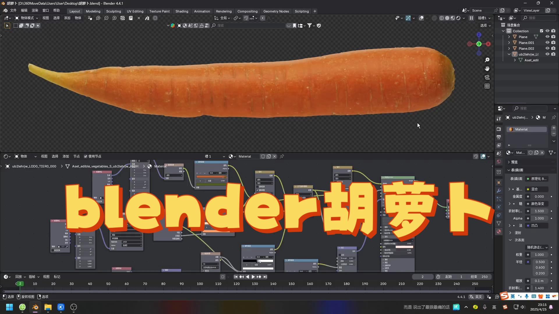Open 节点 menu in node editor
Image resolution: width=559 pixels, height=314 pixels.
pyautogui.click(x=77, y=156)
